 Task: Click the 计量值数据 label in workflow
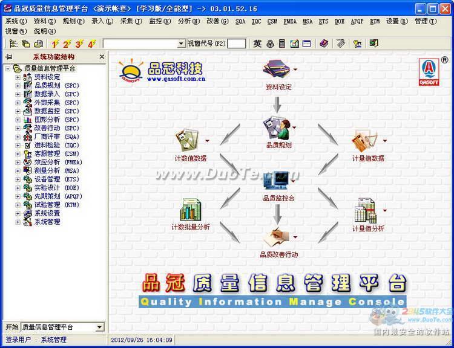pos(368,158)
